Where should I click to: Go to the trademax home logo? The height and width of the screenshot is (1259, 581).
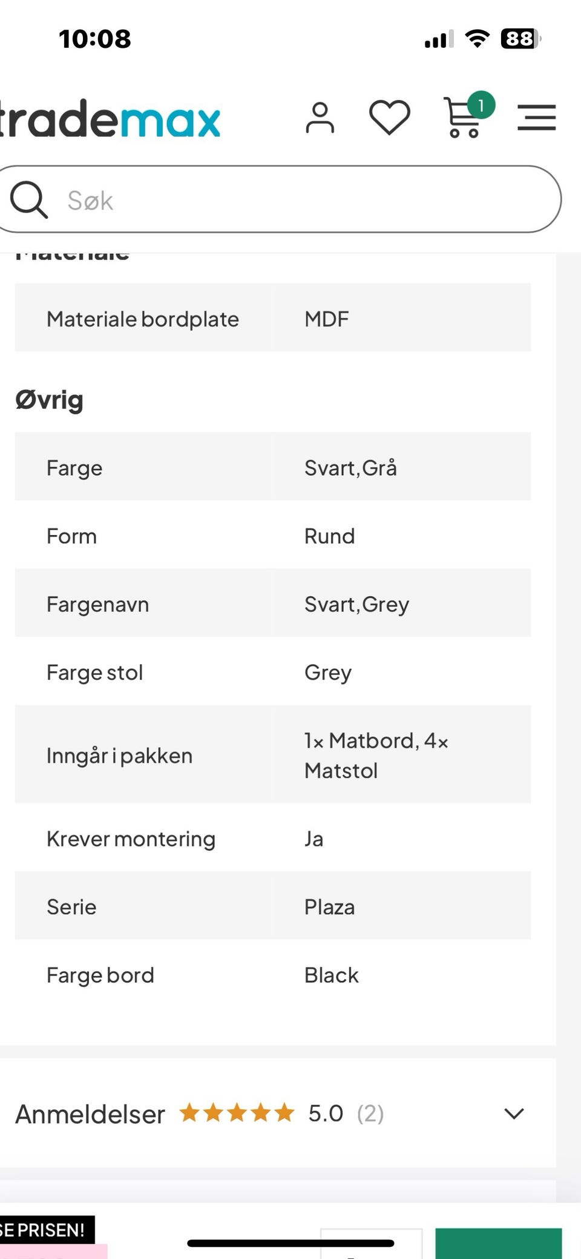tap(110, 119)
